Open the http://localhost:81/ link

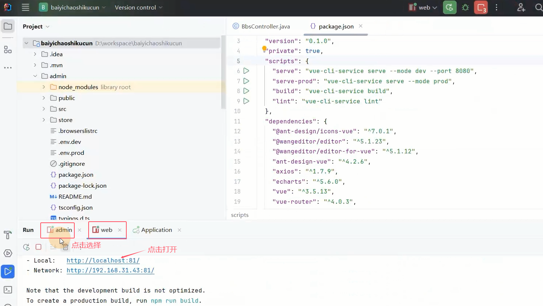(103, 260)
